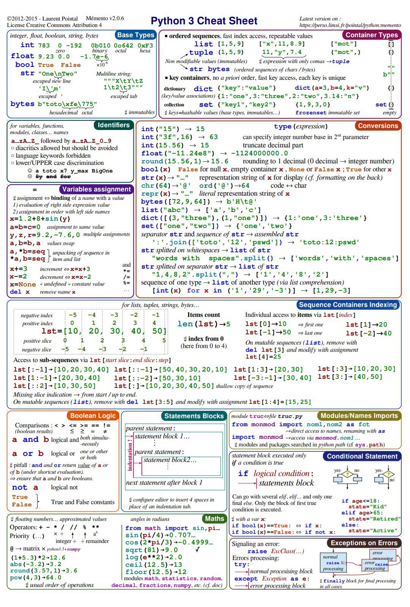This screenshot has width=410, height=607.
Task: Click the int("15") conversion example
Action: point(173,129)
